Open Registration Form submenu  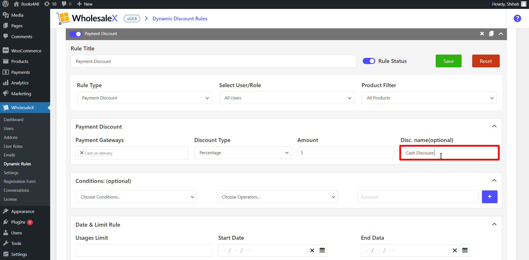20,181
